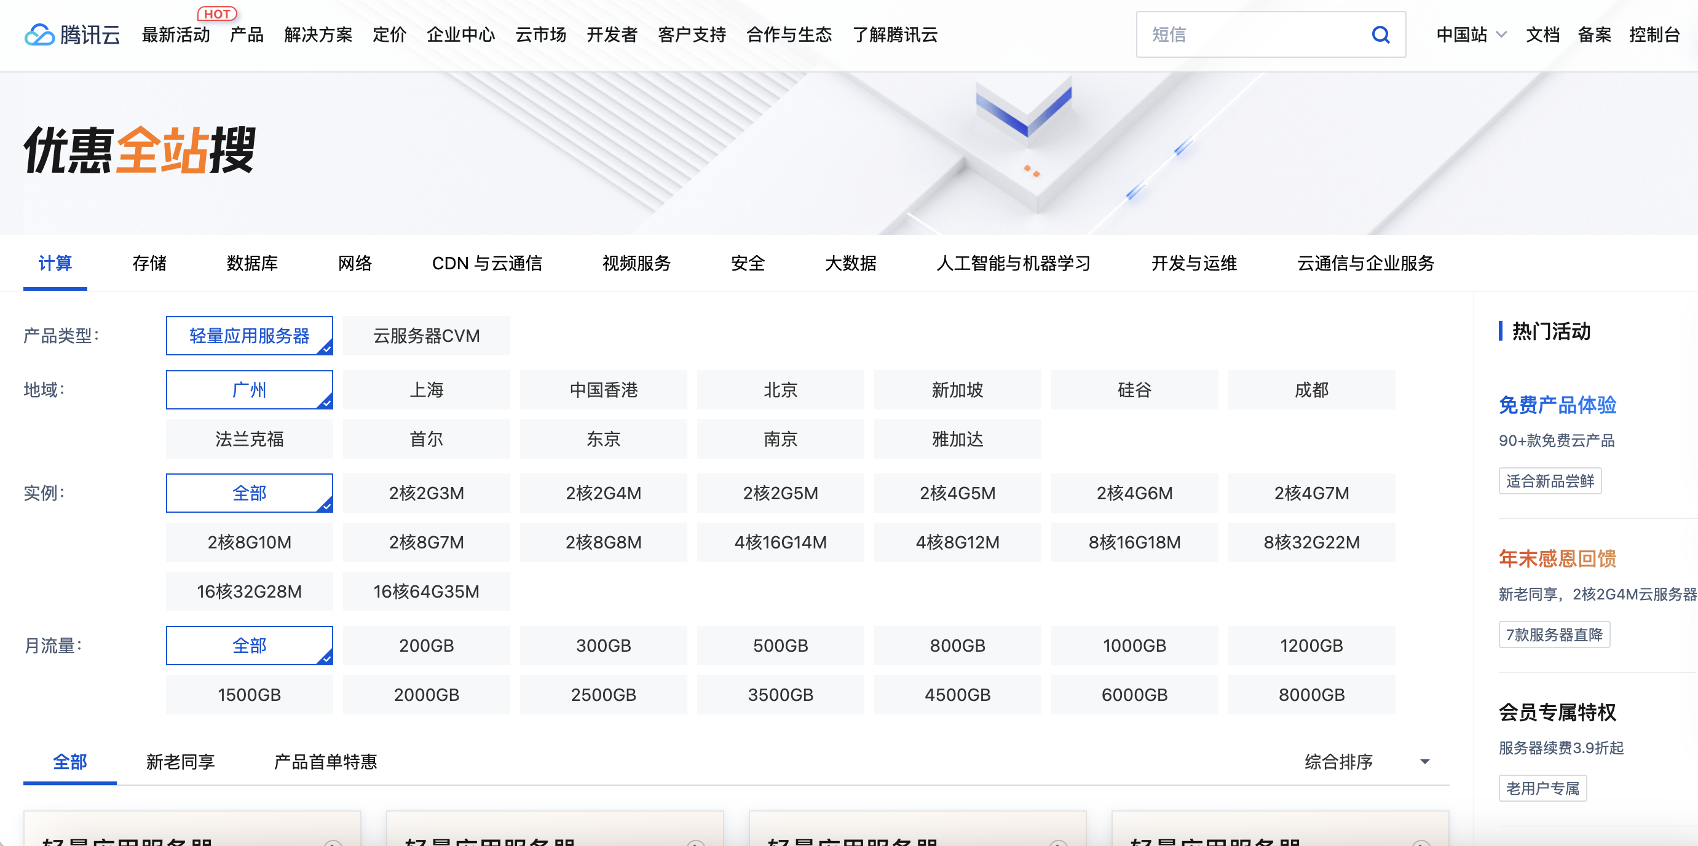Pick 8000GB monthly traffic

click(x=1312, y=695)
